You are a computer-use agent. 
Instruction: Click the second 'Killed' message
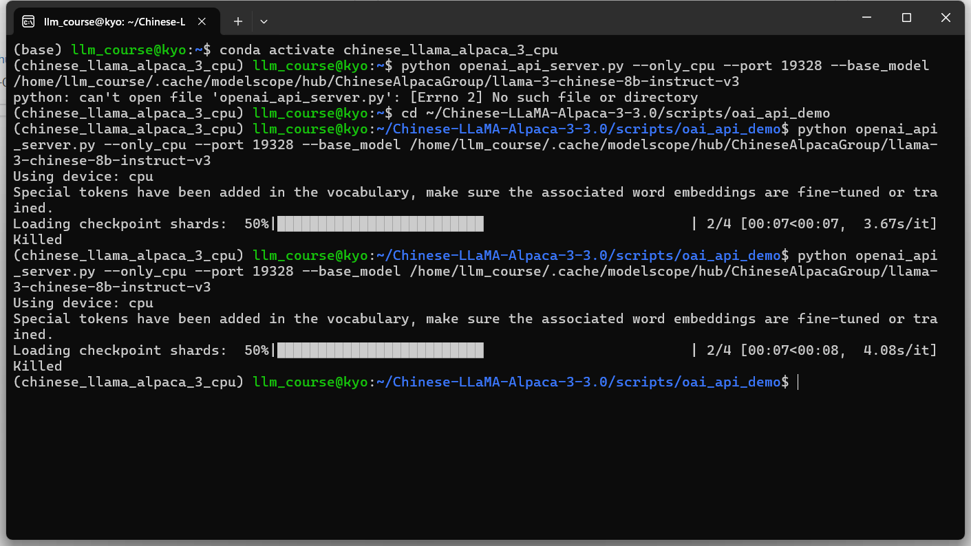(x=38, y=366)
